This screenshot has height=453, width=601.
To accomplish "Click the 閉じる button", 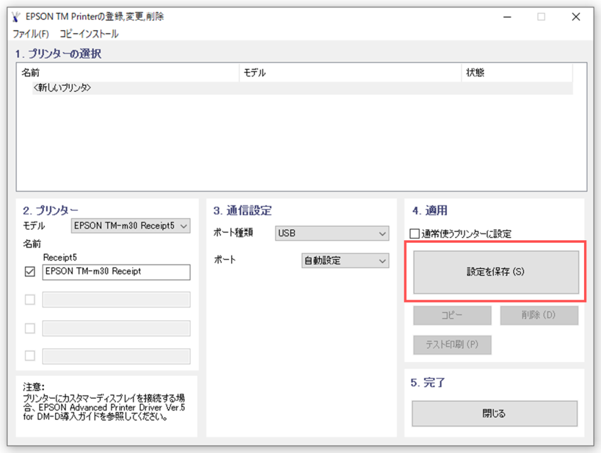I will 494,414.
